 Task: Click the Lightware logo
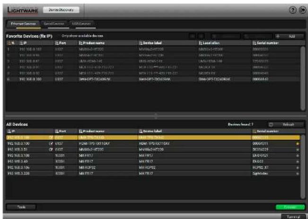click(23, 10)
